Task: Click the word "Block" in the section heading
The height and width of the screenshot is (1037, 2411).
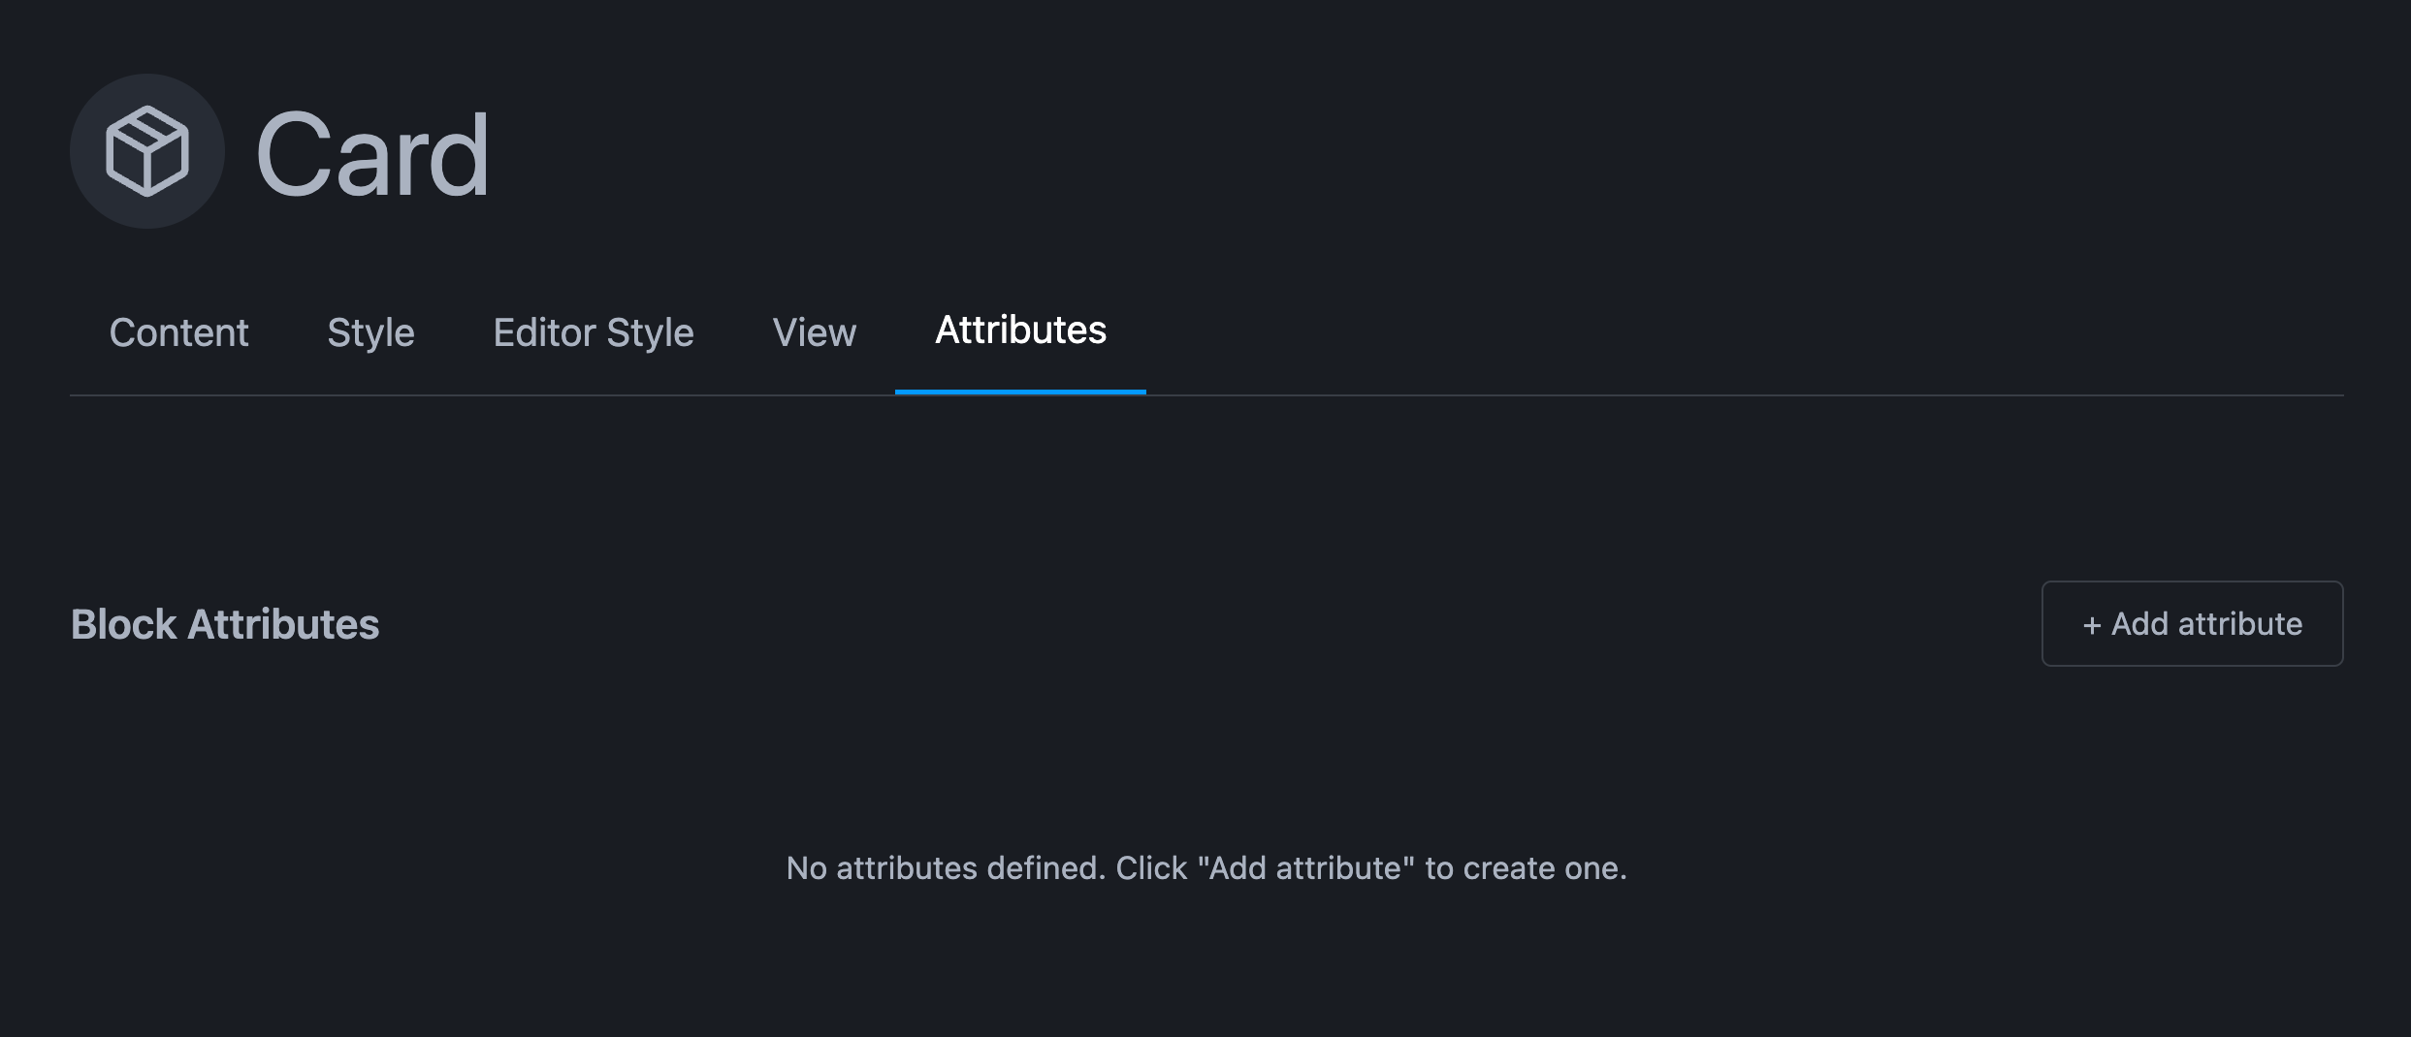Action: tap(123, 624)
